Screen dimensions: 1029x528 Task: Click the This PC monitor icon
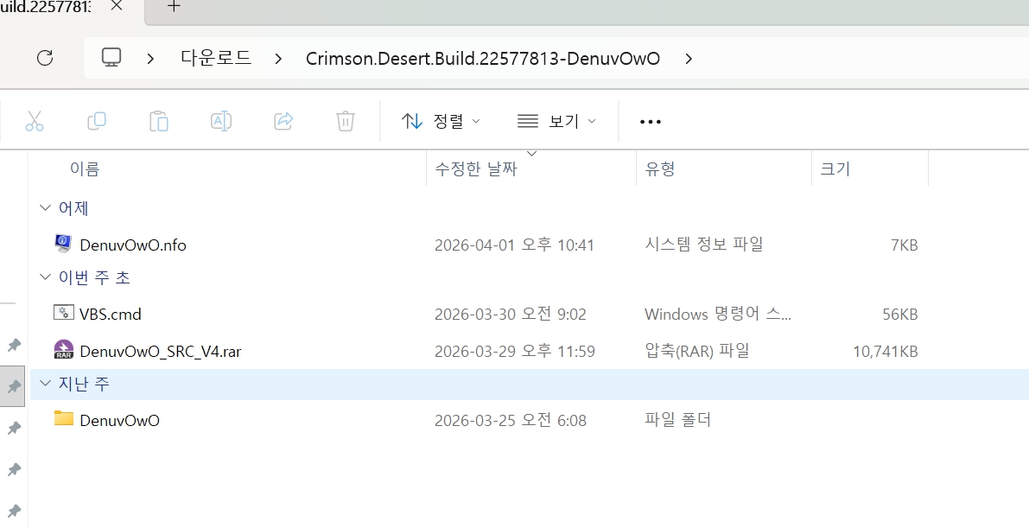pyautogui.click(x=111, y=58)
